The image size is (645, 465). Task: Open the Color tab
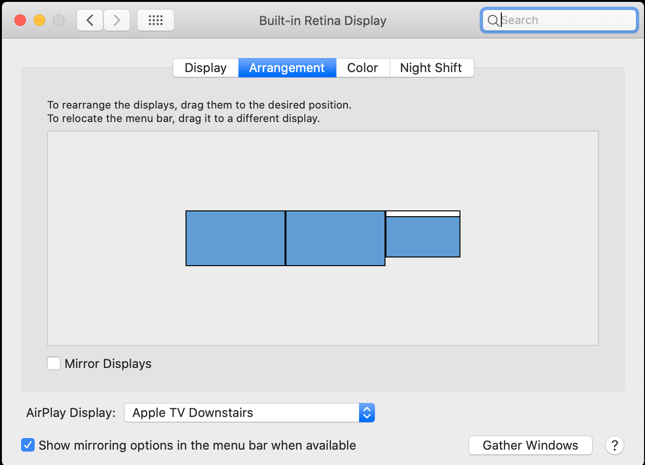tap(362, 68)
